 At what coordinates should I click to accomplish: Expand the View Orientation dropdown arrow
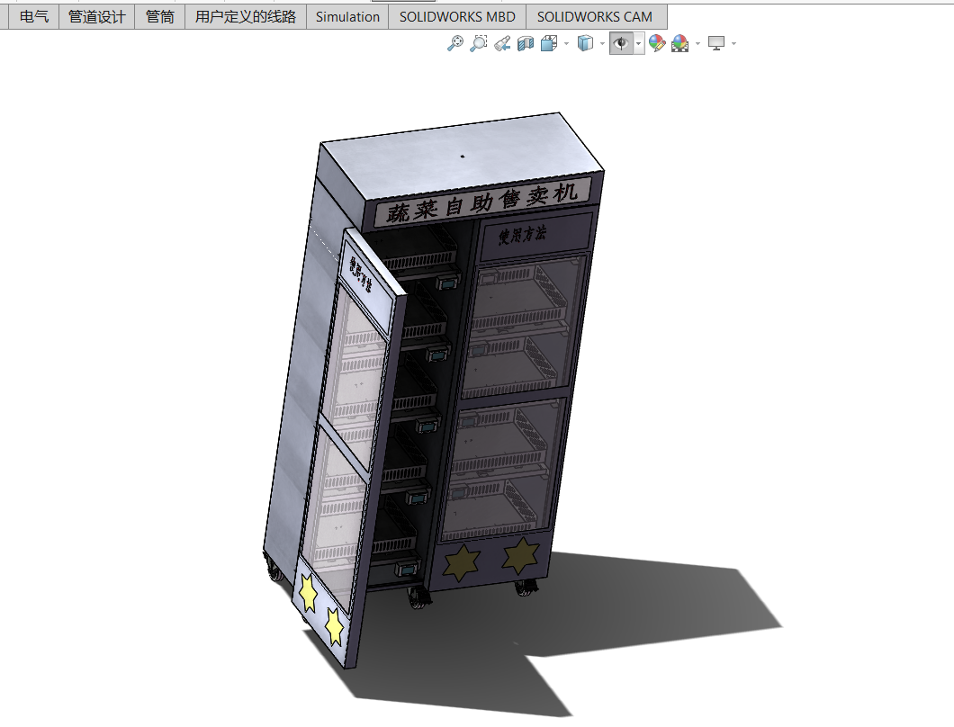tap(566, 43)
